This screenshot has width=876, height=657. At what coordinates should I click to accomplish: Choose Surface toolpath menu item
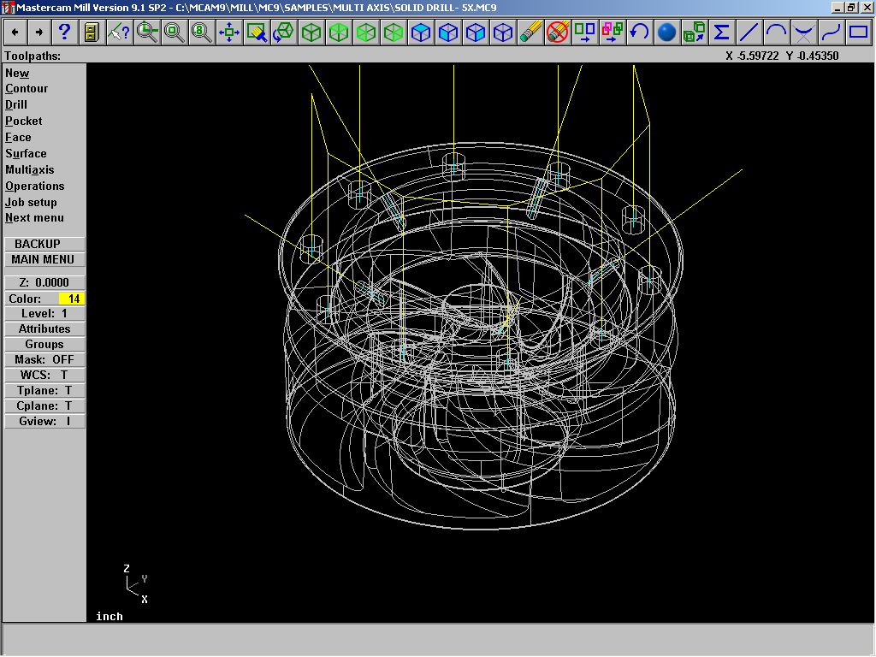[26, 153]
